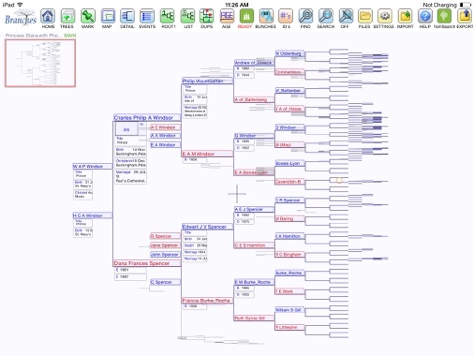Click the DUPS duplicates icon

(207, 16)
